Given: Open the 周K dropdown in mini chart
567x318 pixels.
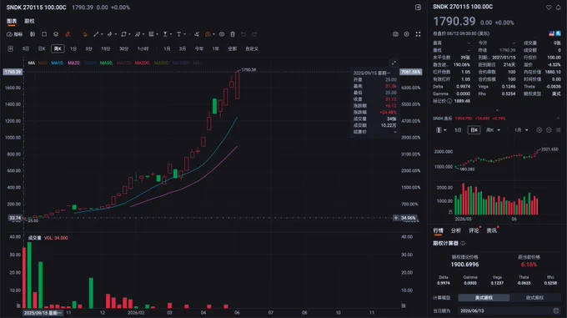Looking at the screenshot, I should pos(493,130).
